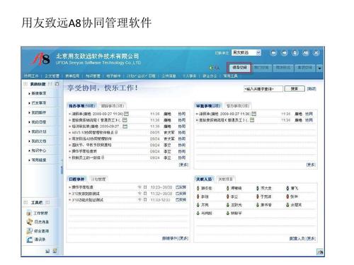Expand 我的日程 in shortcuts sidebar
The image size is (354, 265).
coord(38,122)
